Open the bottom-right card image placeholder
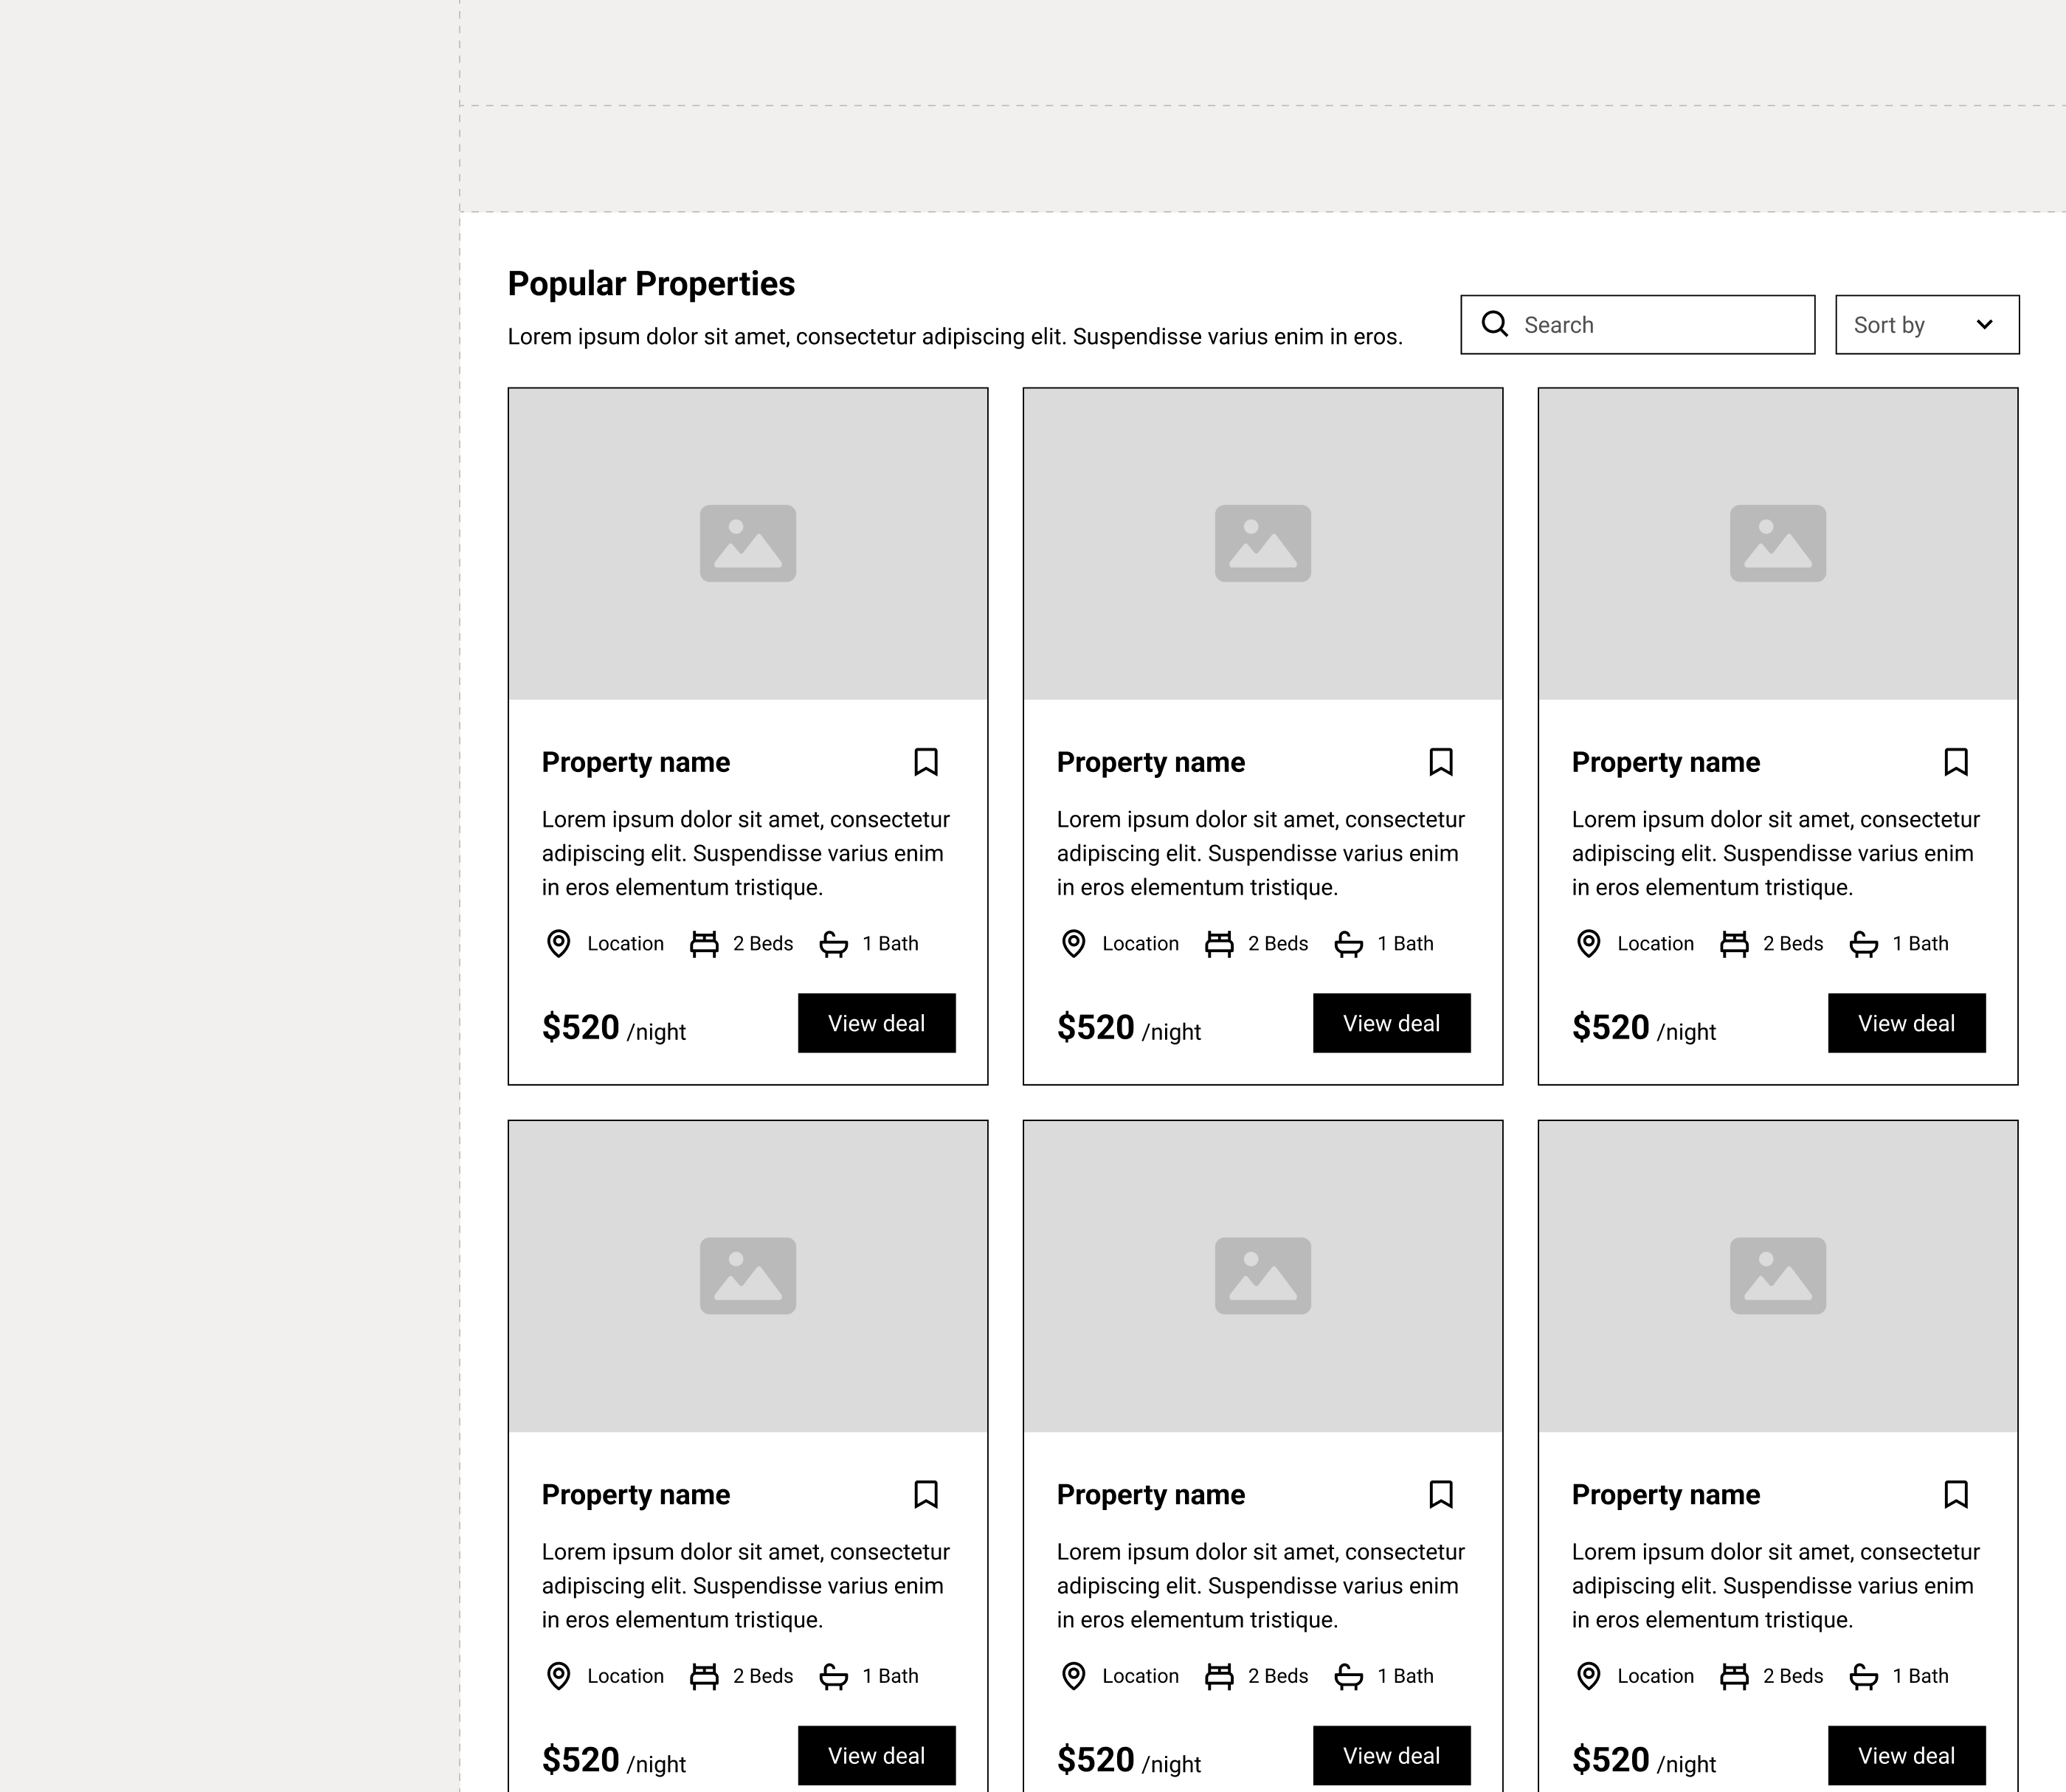Image resolution: width=2066 pixels, height=1792 pixels. pyautogui.click(x=1778, y=1276)
